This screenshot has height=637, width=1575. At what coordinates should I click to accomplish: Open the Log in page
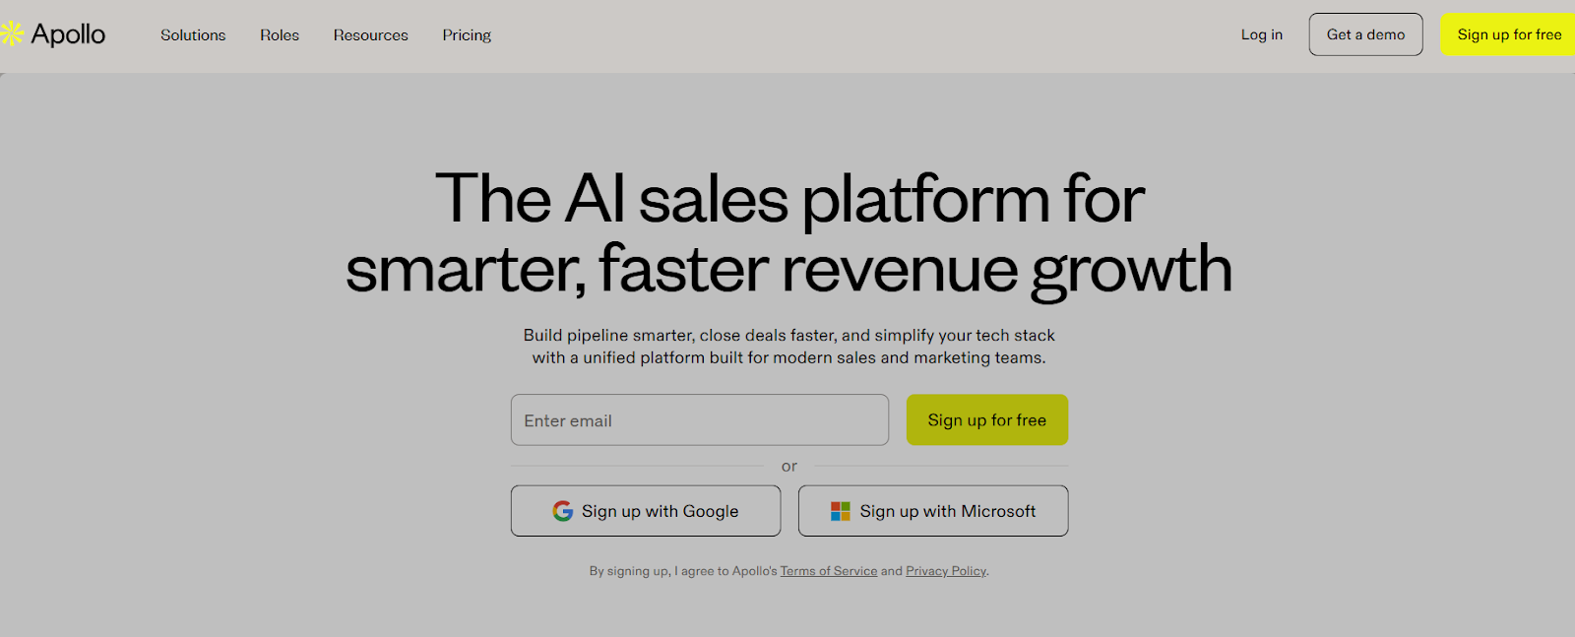coord(1261,34)
